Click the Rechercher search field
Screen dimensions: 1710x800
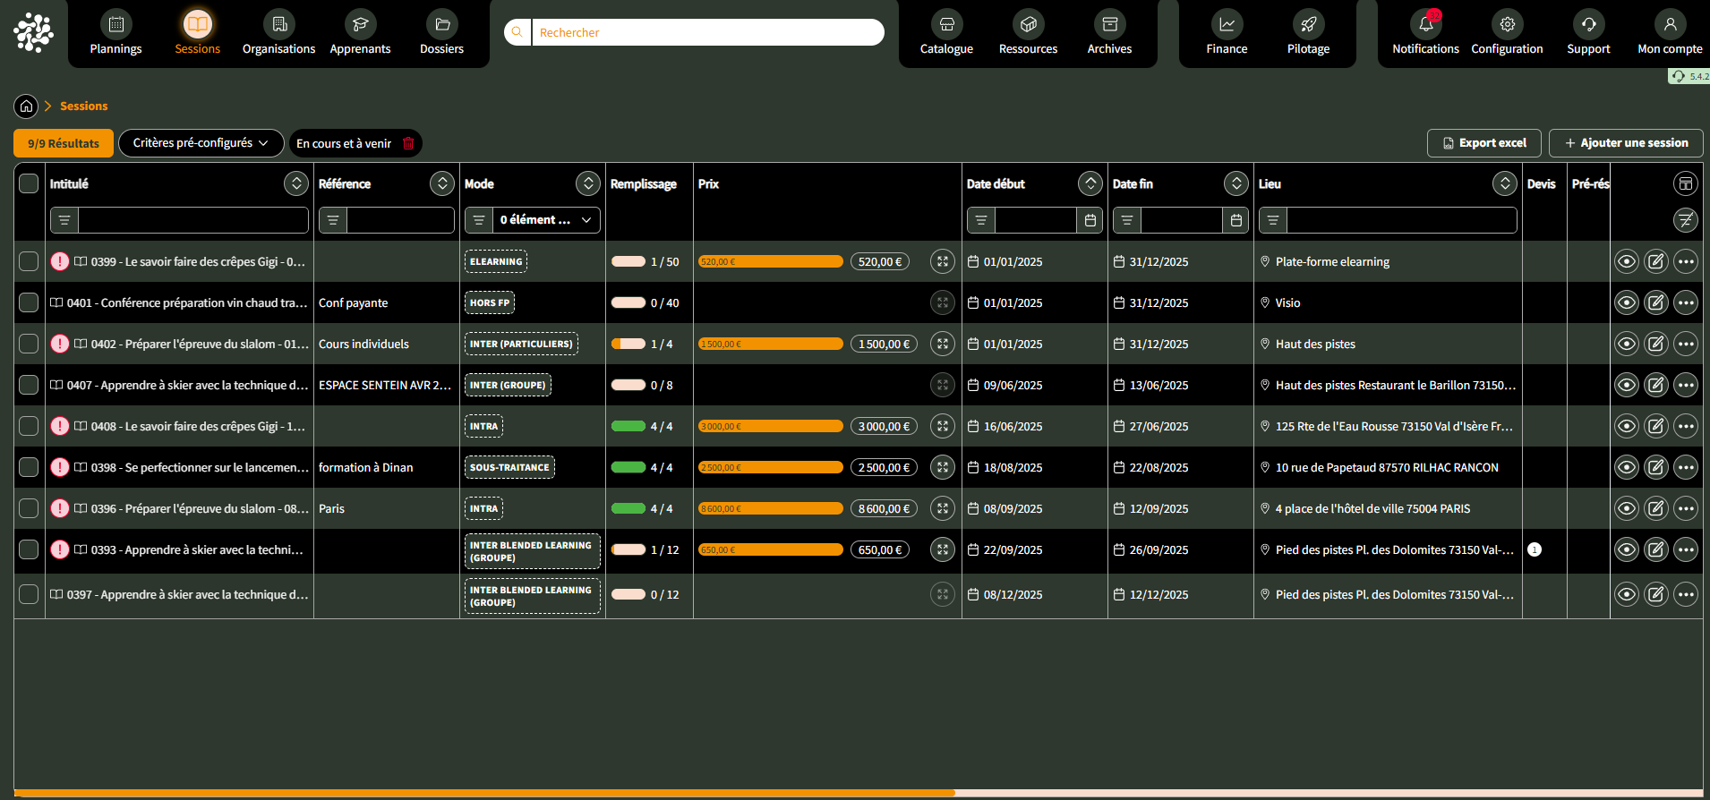point(707,33)
